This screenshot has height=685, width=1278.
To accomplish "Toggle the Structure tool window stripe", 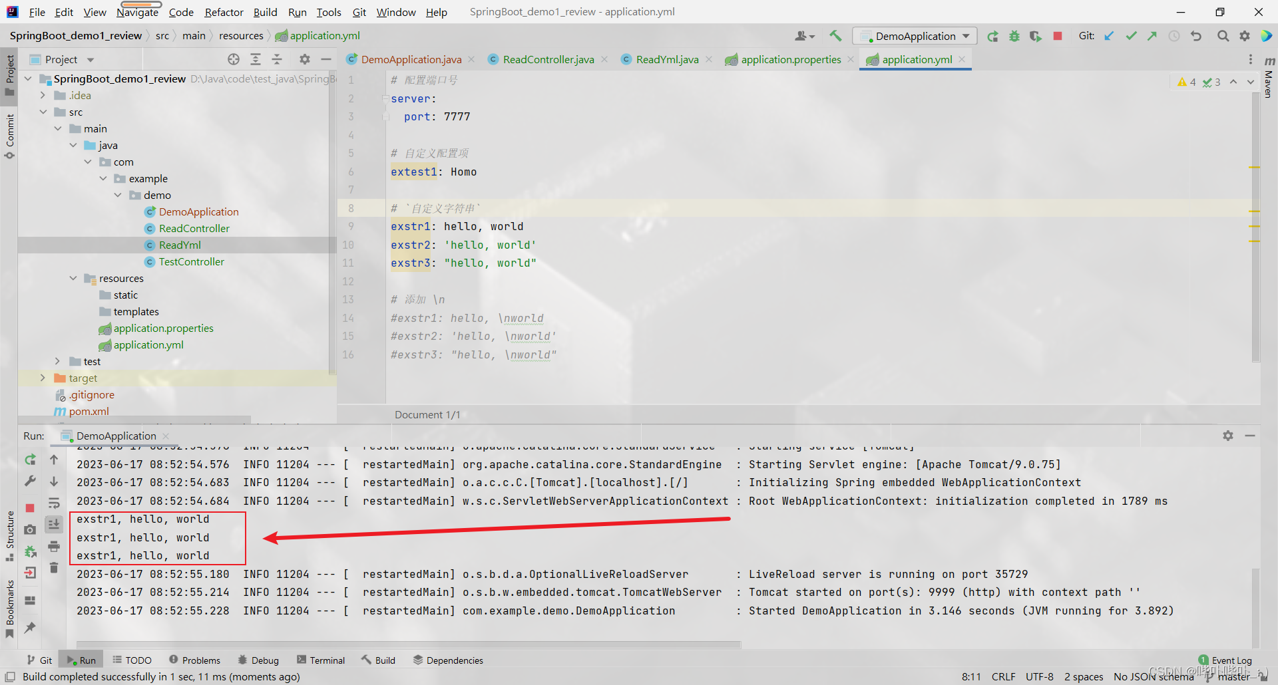I will (x=9, y=536).
